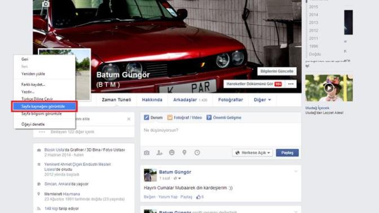Image resolution: width=379 pixels, height=213 pixels.
Task: Click the camera icon in the post composer
Action: [x=147, y=153]
